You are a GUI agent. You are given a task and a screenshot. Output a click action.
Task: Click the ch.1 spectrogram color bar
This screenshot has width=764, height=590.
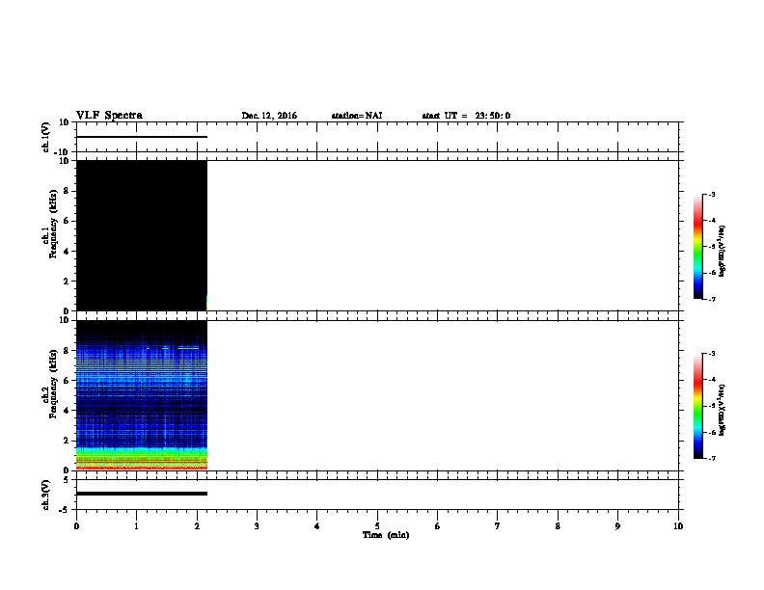pos(698,247)
